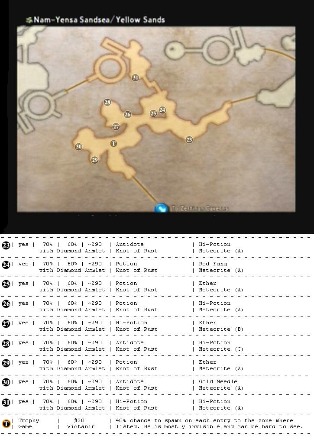Click the black 31 badge in the table
Screen dimensions: 314x439
point(6,403)
